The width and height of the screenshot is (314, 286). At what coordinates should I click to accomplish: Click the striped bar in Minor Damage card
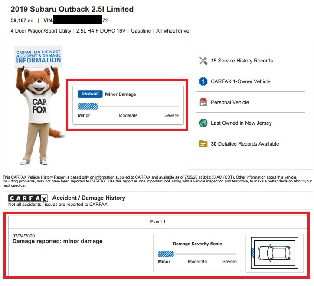coord(88,106)
